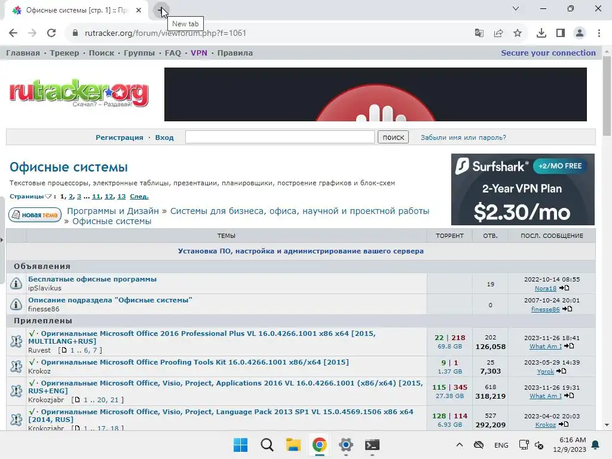Open Главная in top menu
This screenshot has height=459, width=612.
pyautogui.click(x=23, y=53)
